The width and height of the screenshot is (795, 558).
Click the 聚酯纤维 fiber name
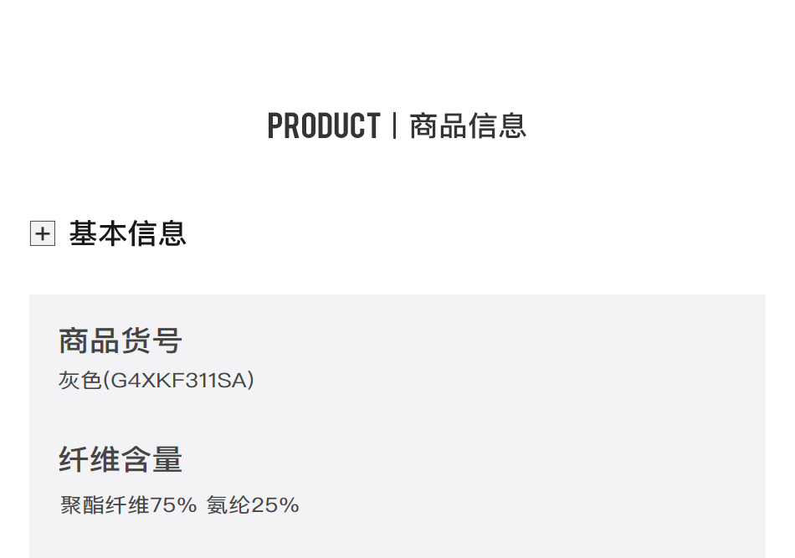coord(105,505)
